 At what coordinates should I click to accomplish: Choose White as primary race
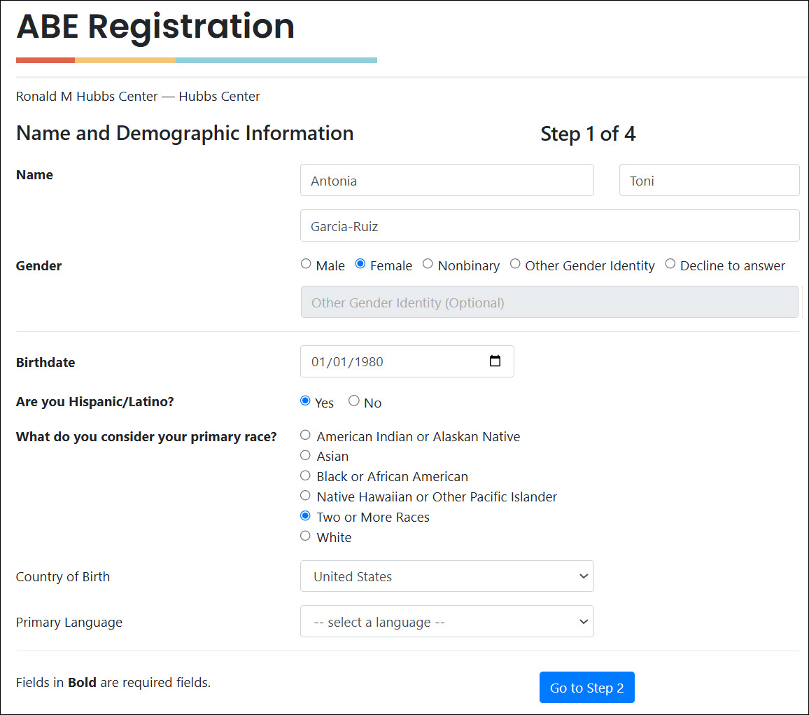click(x=305, y=536)
